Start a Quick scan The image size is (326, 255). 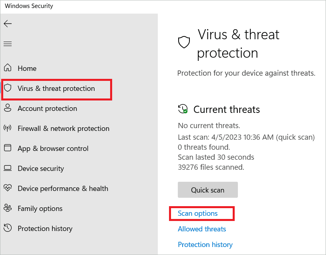click(207, 190)
